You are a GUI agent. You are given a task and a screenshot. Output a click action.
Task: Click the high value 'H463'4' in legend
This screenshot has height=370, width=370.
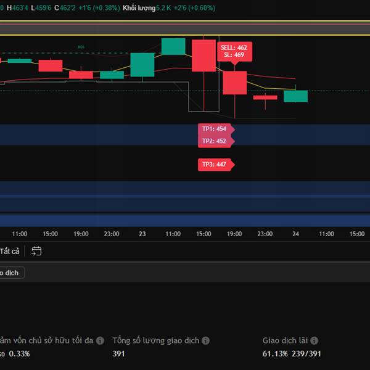click(17, 8)
